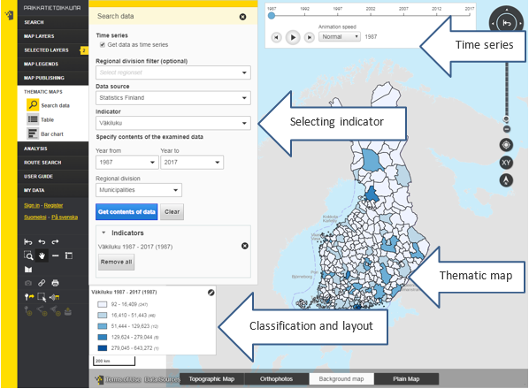
Task: Click the marker with yellow arrow tool
Action: (x=29, y=297)
